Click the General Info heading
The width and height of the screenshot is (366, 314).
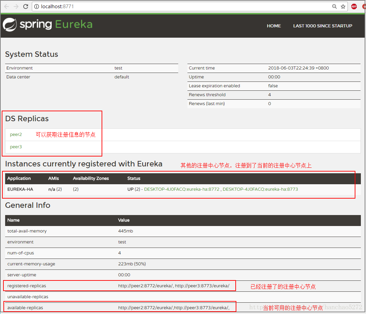click(x=28, y=205)
